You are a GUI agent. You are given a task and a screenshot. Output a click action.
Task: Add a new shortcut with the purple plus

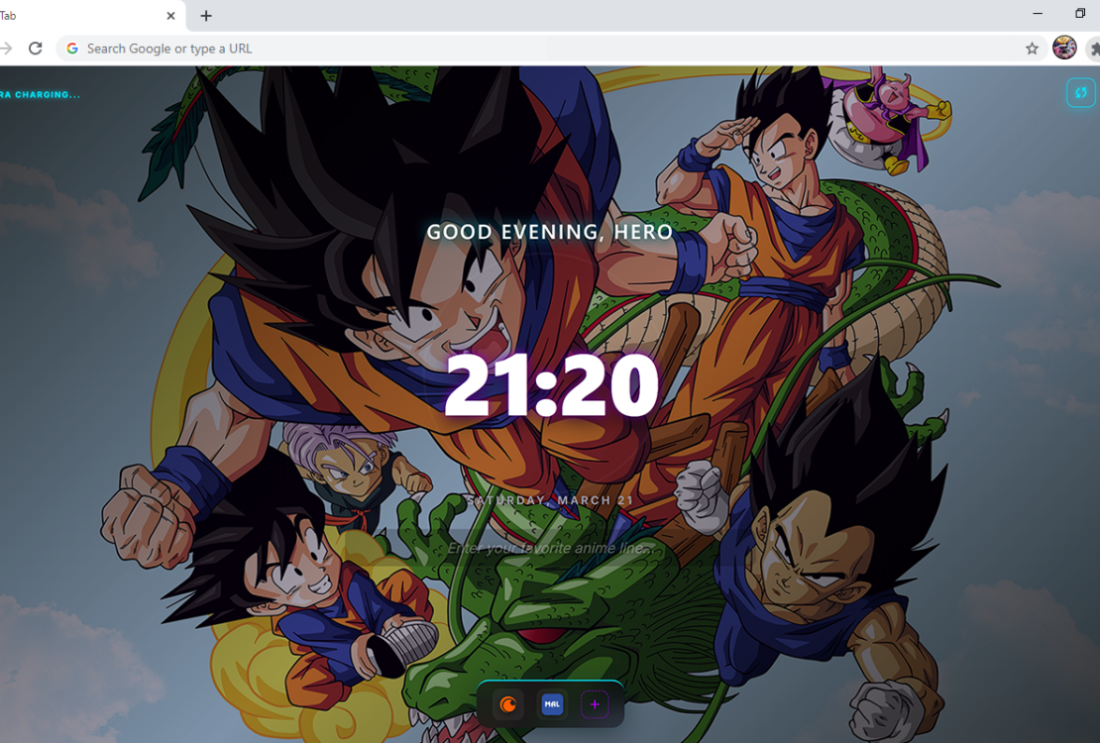[595, 704]
